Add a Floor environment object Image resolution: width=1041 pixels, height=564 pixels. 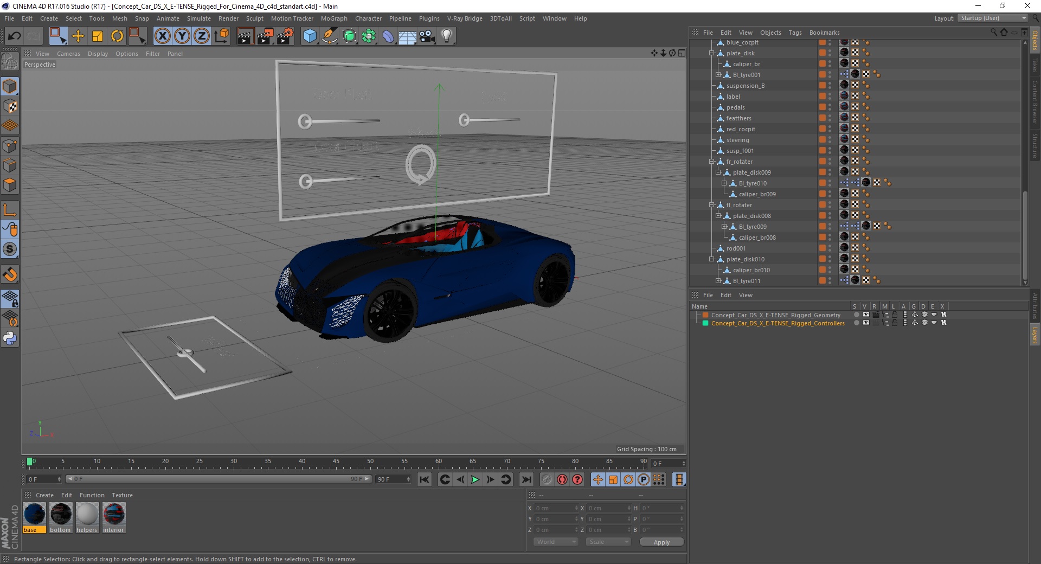tap(408, 36)
